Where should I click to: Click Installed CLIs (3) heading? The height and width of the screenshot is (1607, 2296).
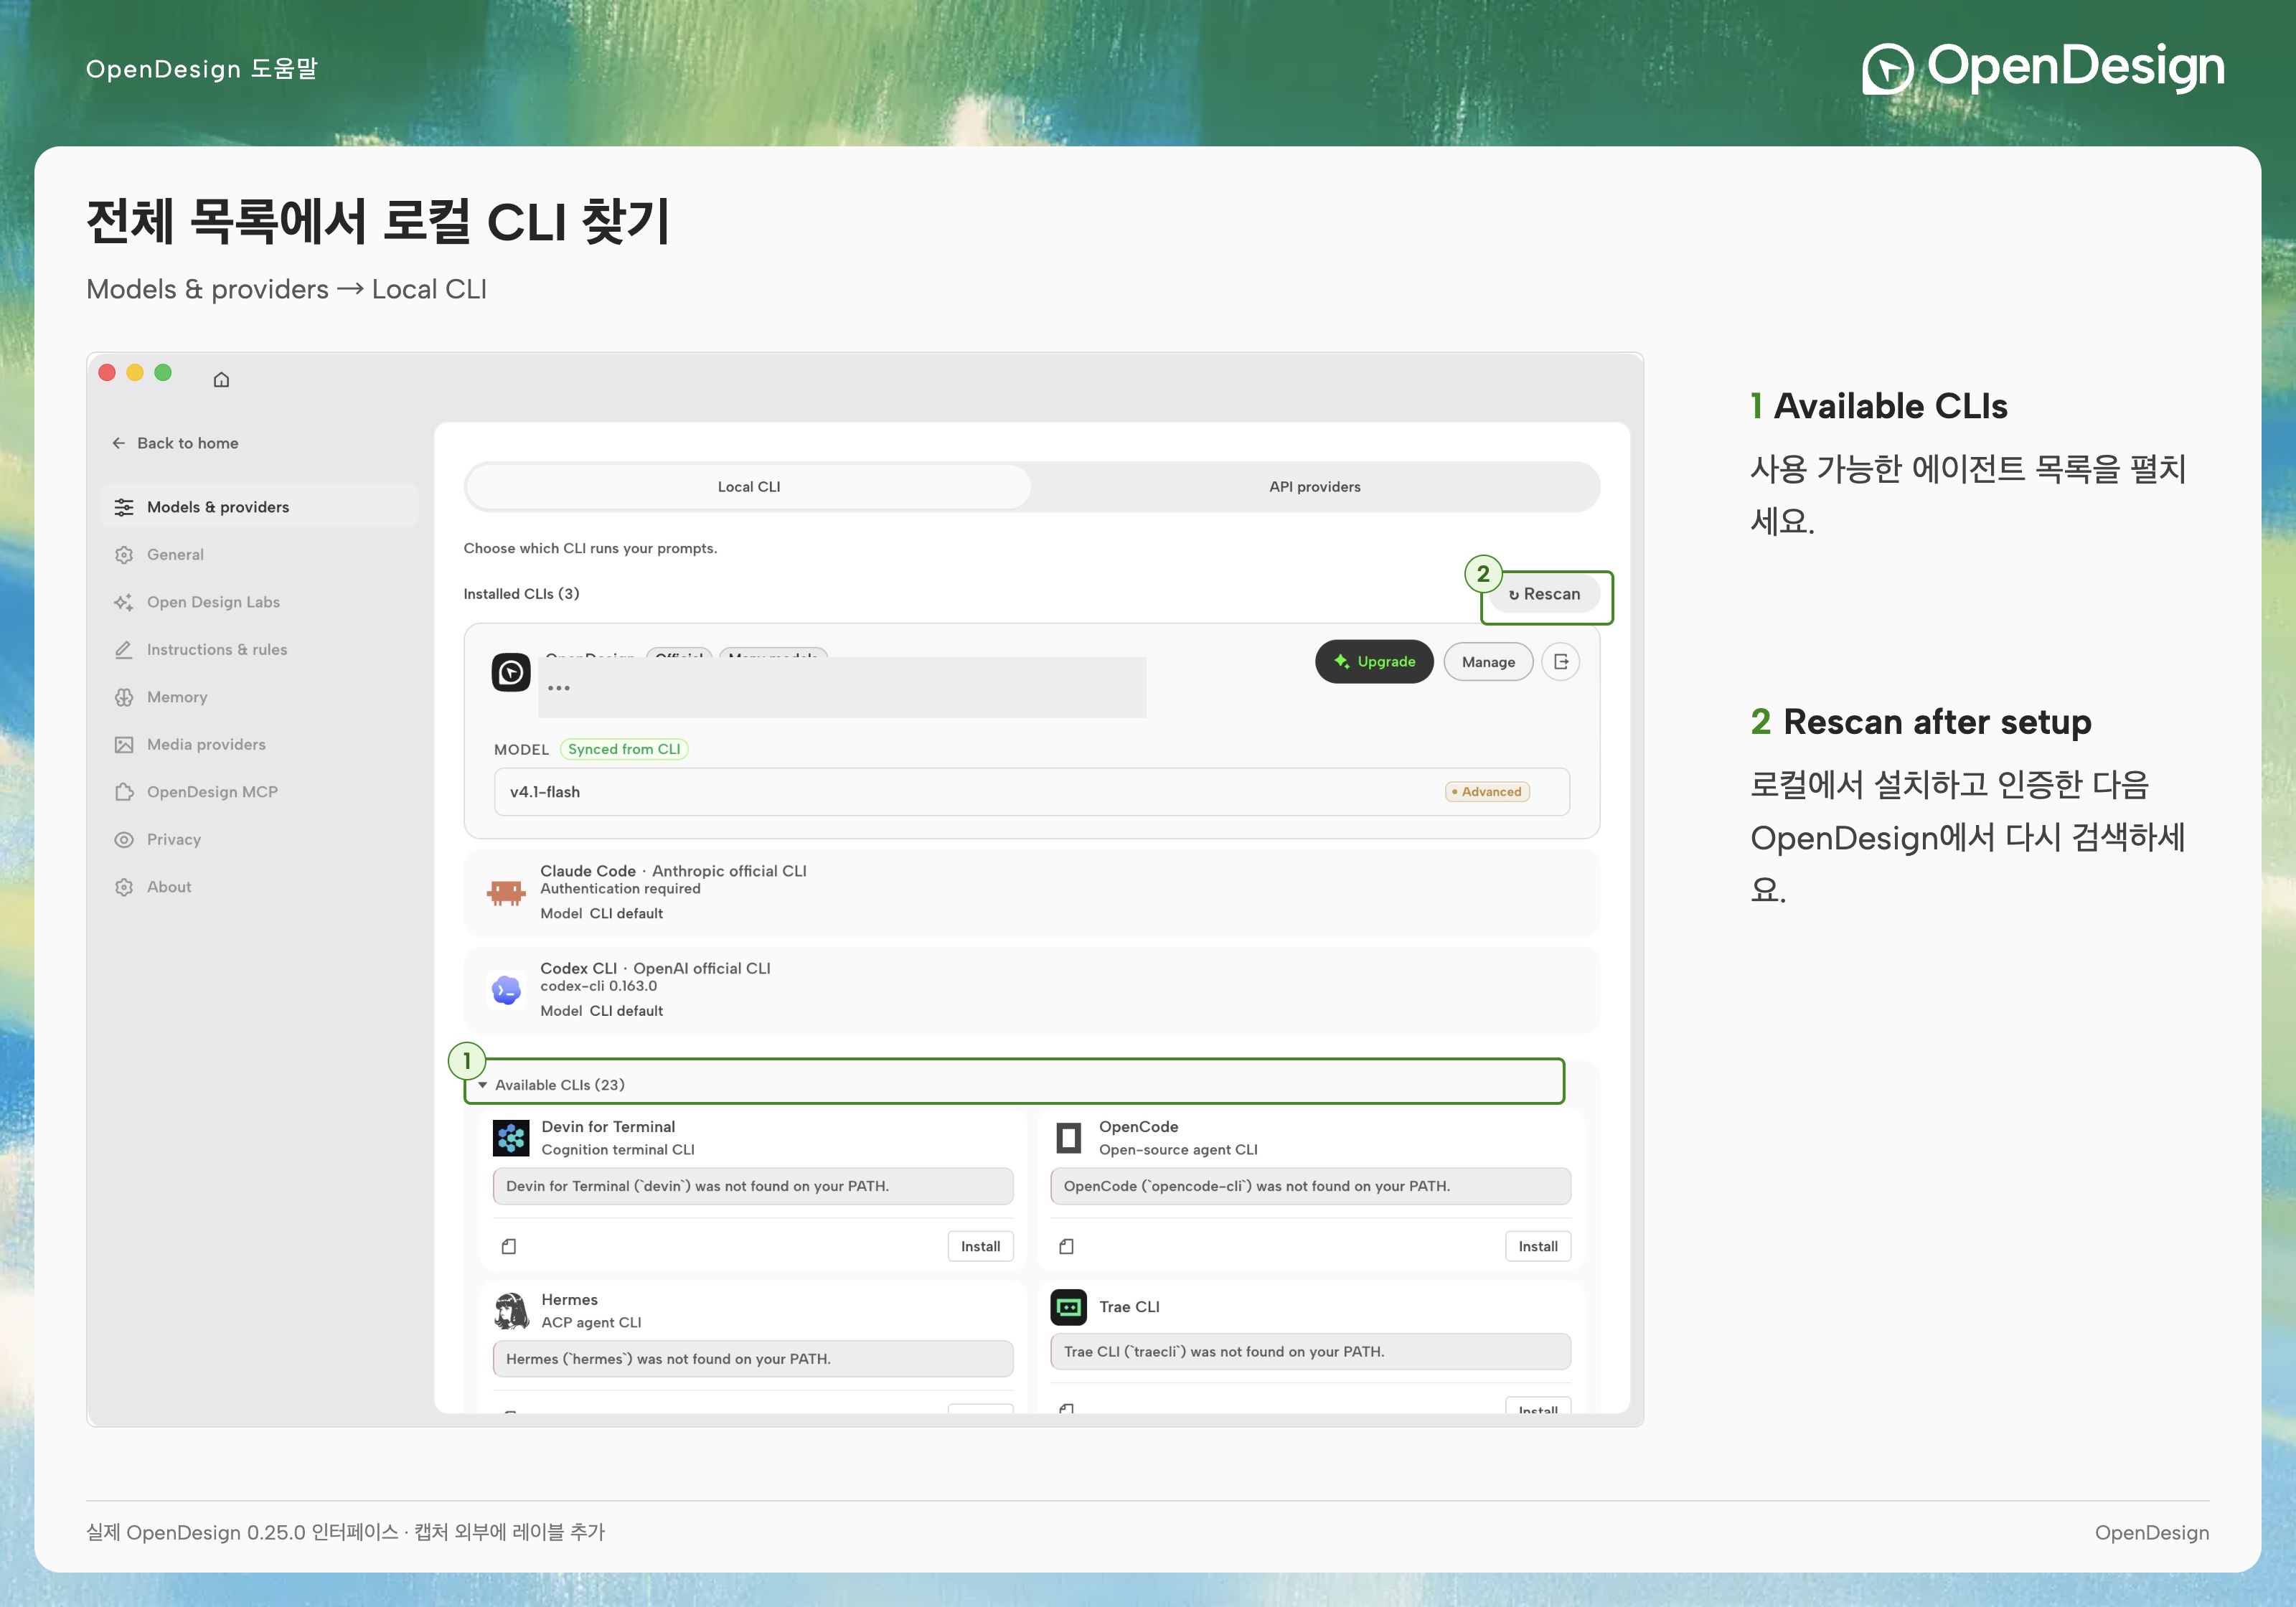click(521, 594)
